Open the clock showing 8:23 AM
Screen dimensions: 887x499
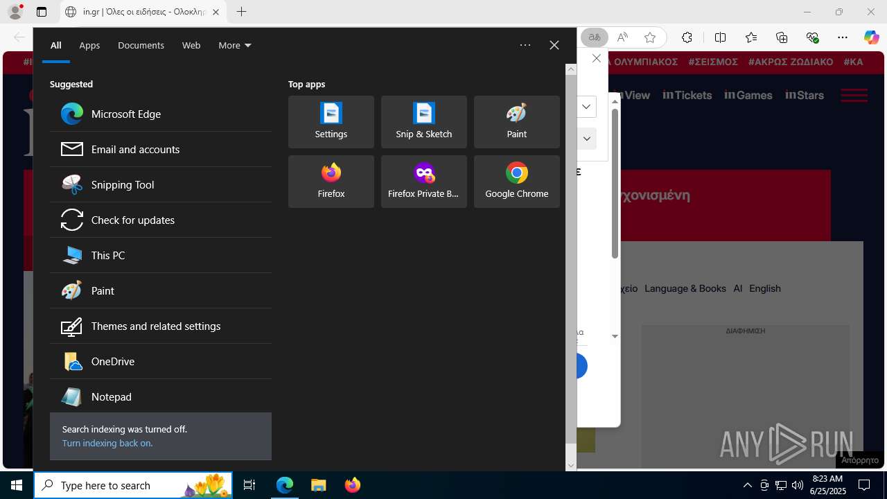(x=828, y=485)
